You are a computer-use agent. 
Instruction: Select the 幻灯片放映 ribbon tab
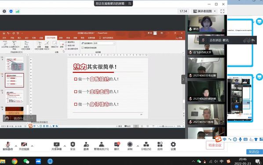click(51, 38)
